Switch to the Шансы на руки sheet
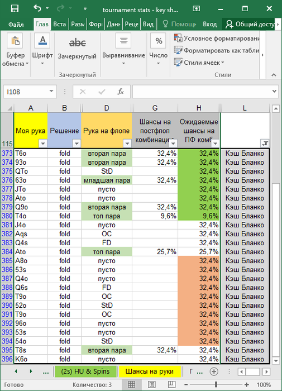 pos(149,371)
